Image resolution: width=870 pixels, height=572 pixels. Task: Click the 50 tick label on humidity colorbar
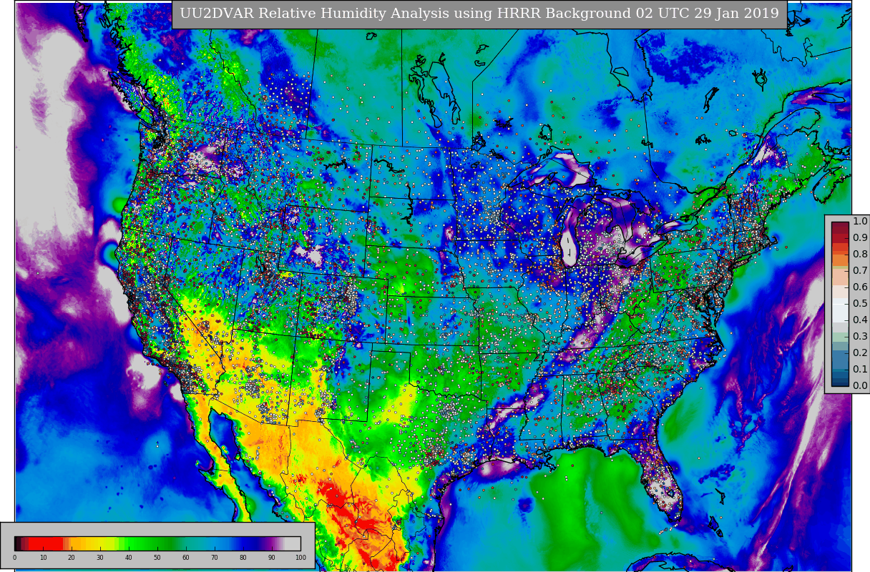tap(157, 558)
